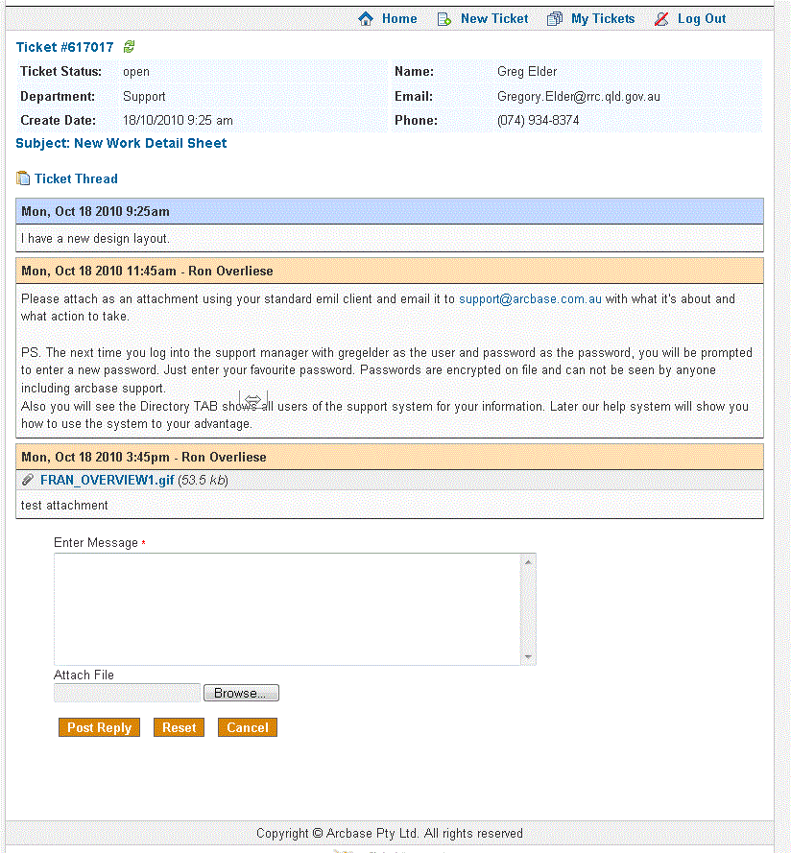Click the Mon, Oct 18 2010 9:25am header
791x853 pixels.
point(389,211)
